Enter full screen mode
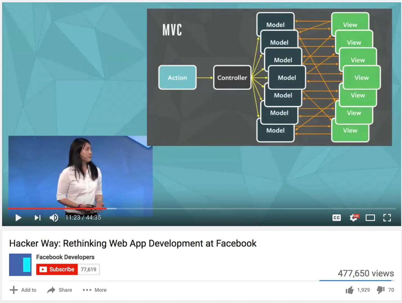Image resolution: width=402 pixels, height=303 pixels. pos(387,218)
